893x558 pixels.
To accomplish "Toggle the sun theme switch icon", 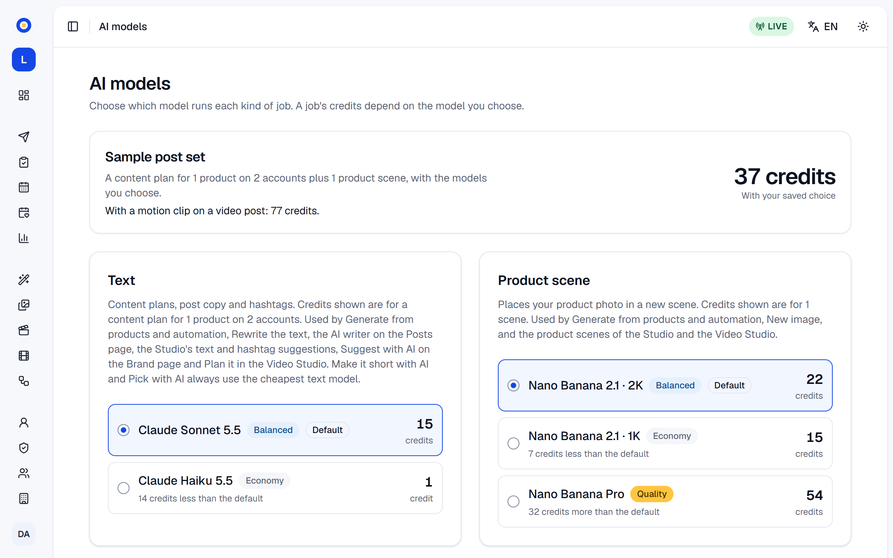I will (x=863, y=26).
